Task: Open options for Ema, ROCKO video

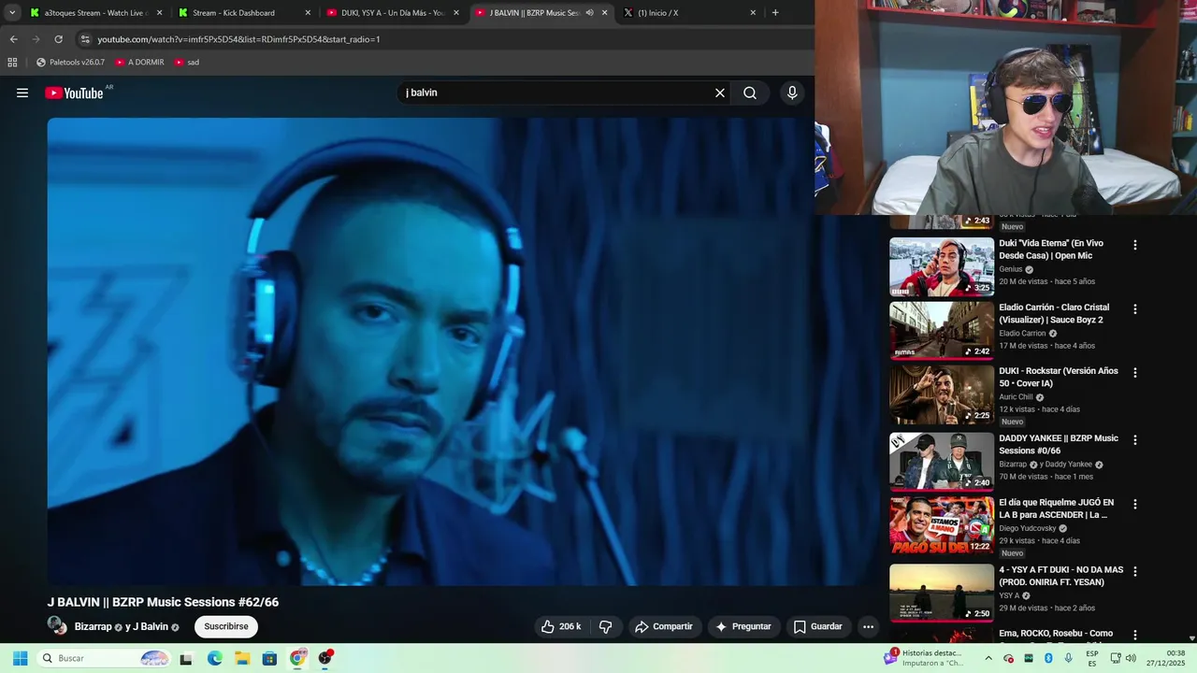Action: [1135, 635]
